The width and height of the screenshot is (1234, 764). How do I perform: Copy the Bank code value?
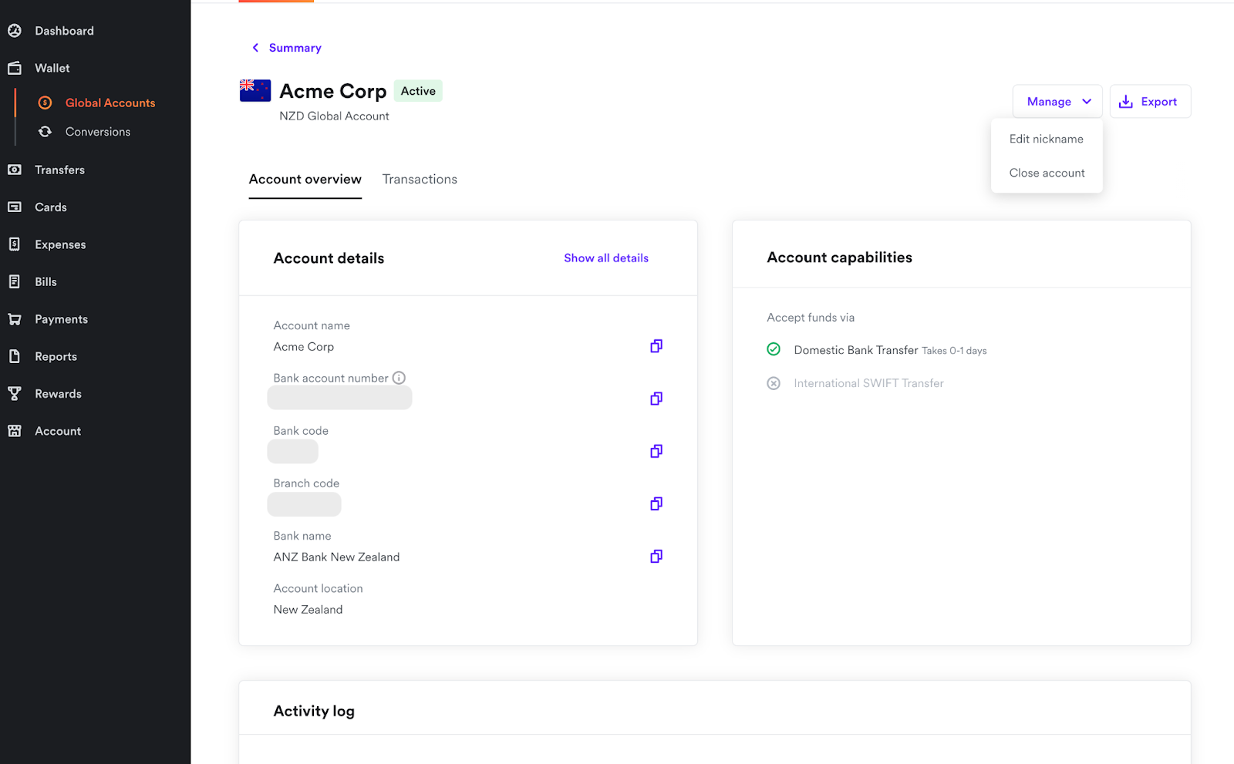tap(656, 451)
